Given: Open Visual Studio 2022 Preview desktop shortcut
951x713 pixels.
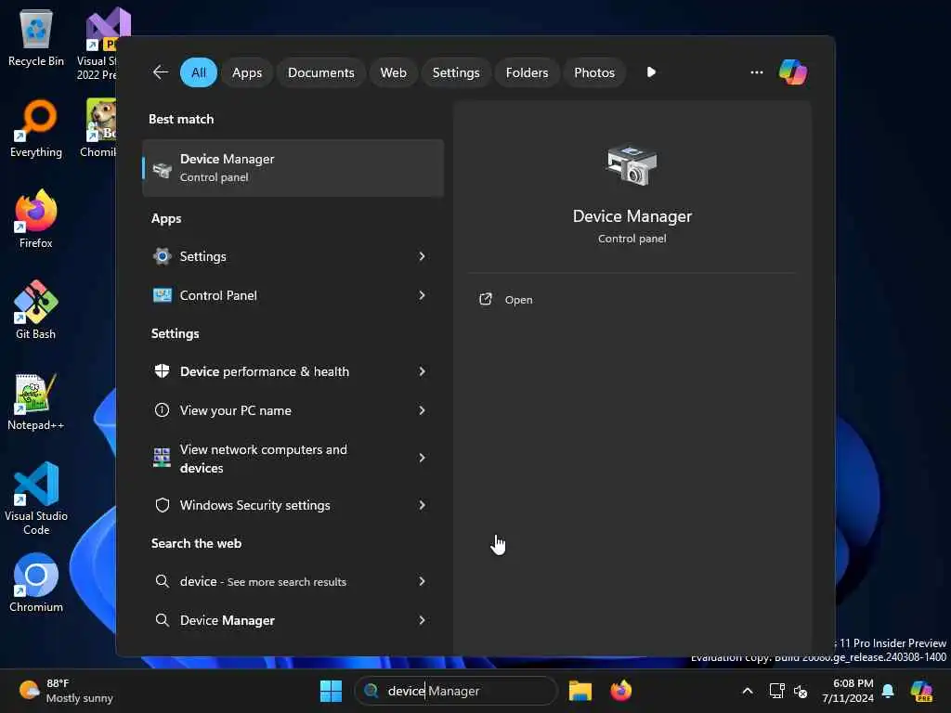Looking at the screenshot, I should 98,44.
